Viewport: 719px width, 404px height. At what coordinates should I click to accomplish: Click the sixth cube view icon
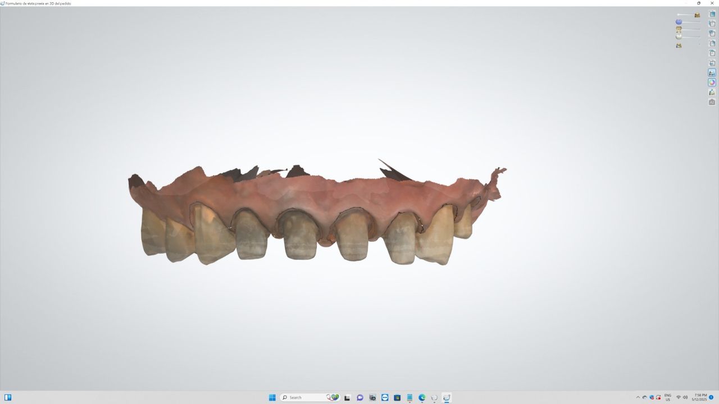pyautogui.click(x=712, y=63)
